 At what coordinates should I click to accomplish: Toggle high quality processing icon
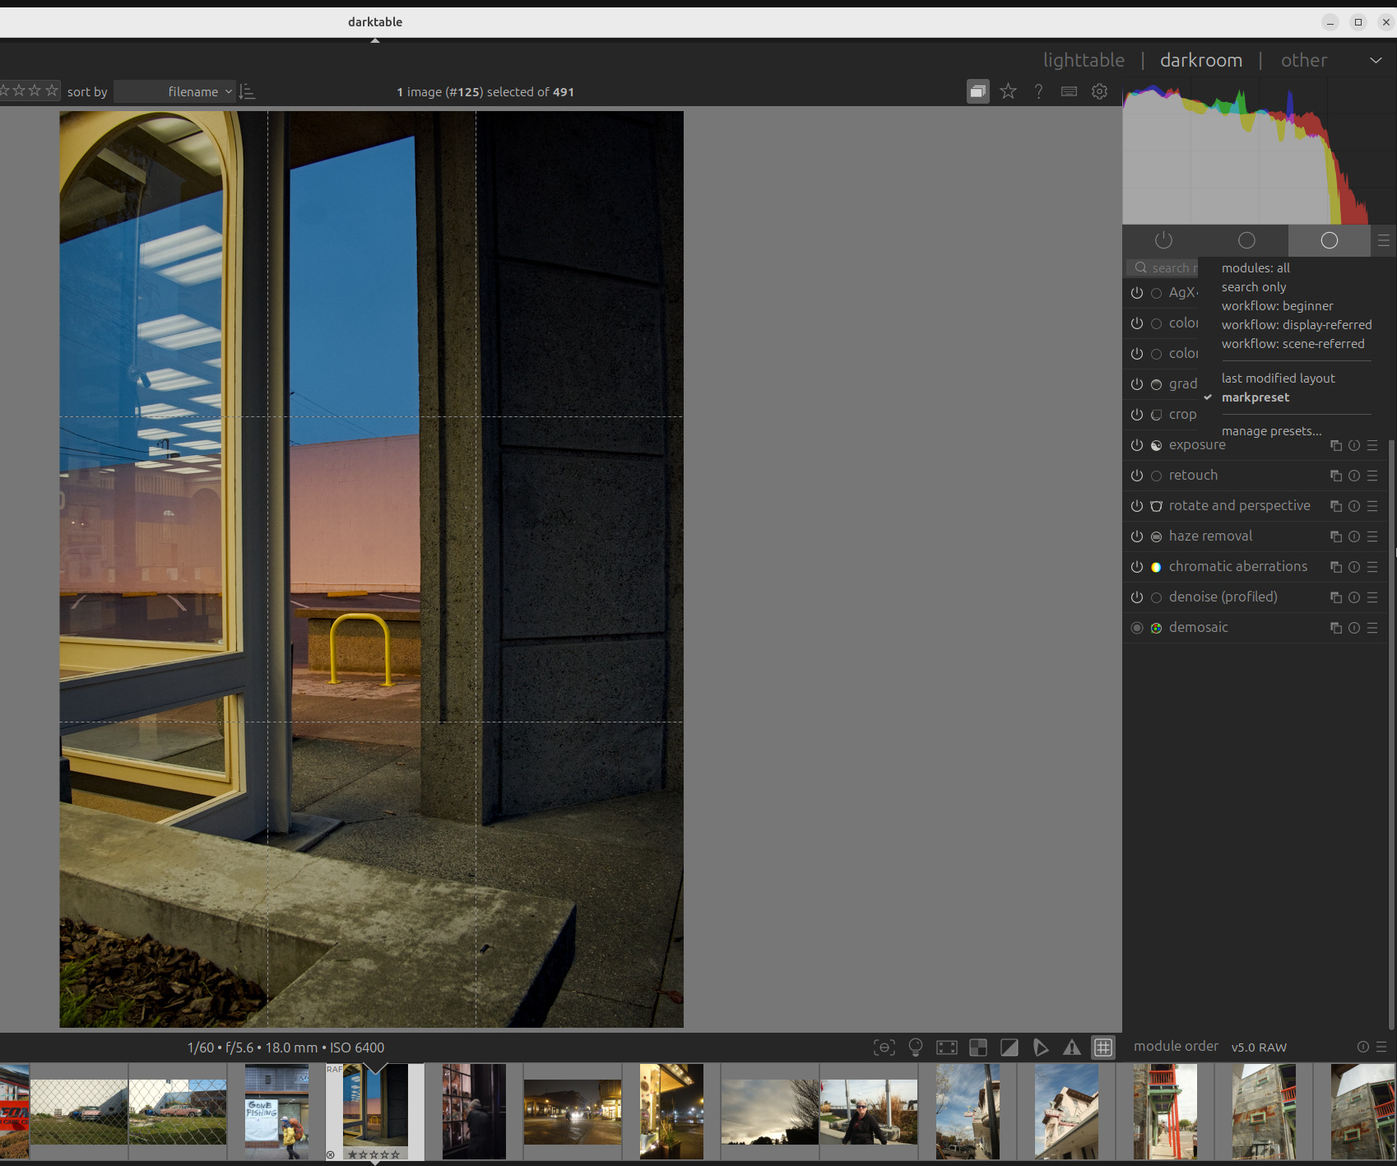(x=947, y=1048)
